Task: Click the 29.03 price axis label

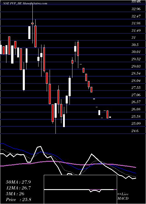Action: [136, 66]
